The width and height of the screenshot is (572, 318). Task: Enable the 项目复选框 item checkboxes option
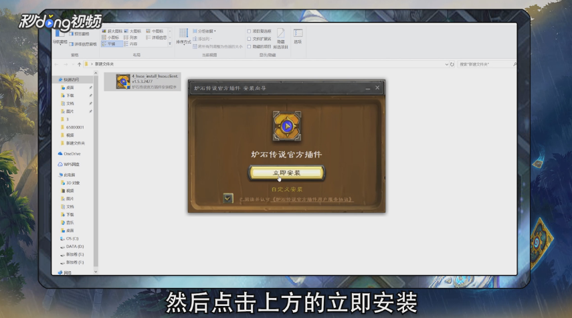click(259, 31)
